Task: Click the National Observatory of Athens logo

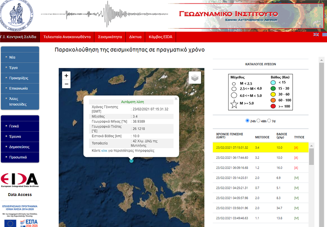Action: tap(16, 15)
